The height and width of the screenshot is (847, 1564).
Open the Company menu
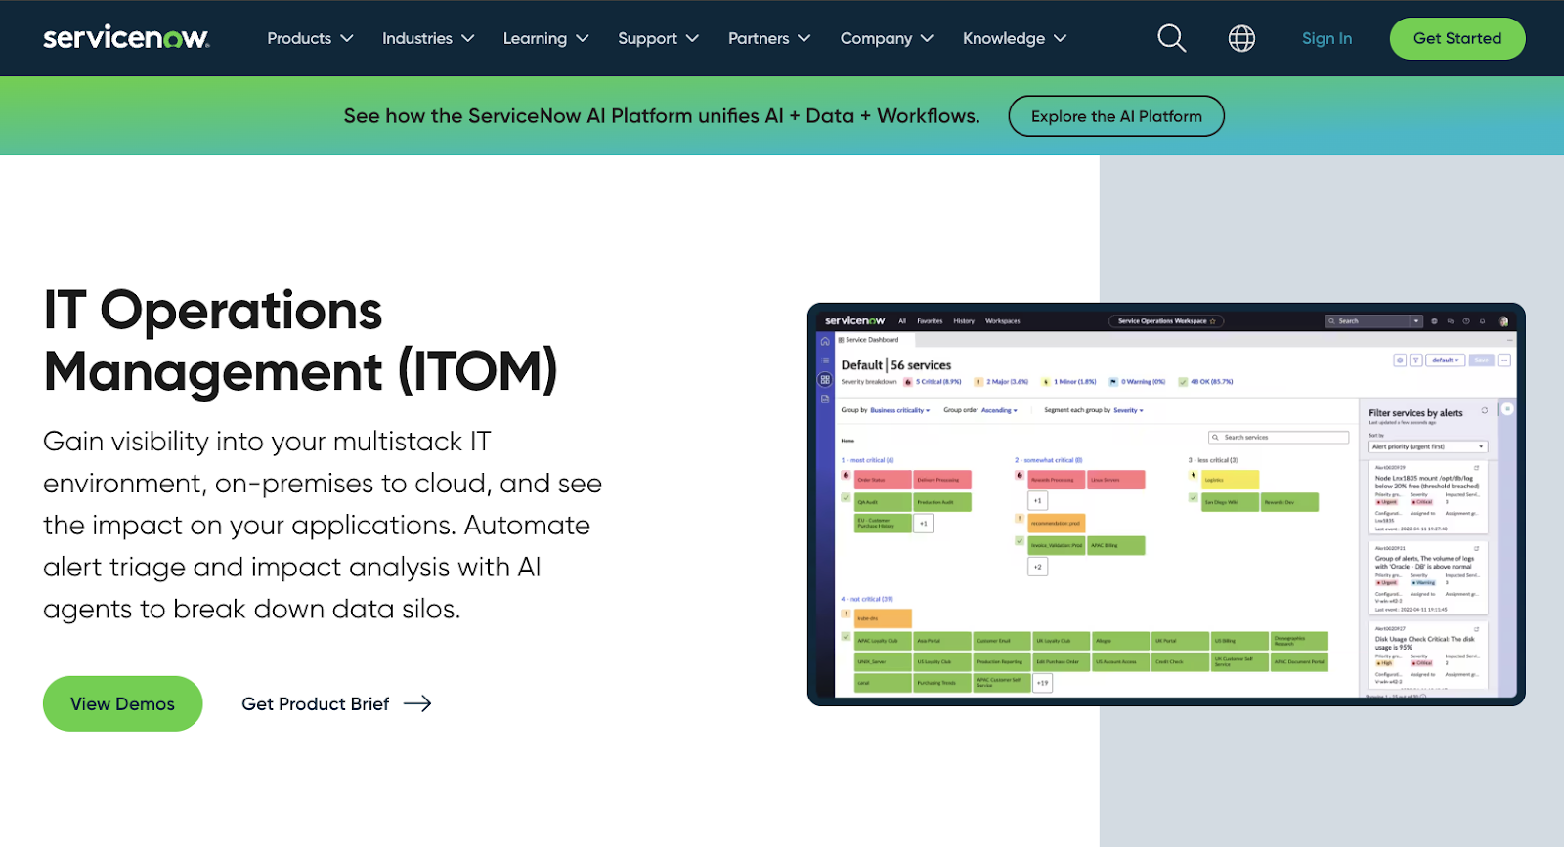(x=887, y=38)
